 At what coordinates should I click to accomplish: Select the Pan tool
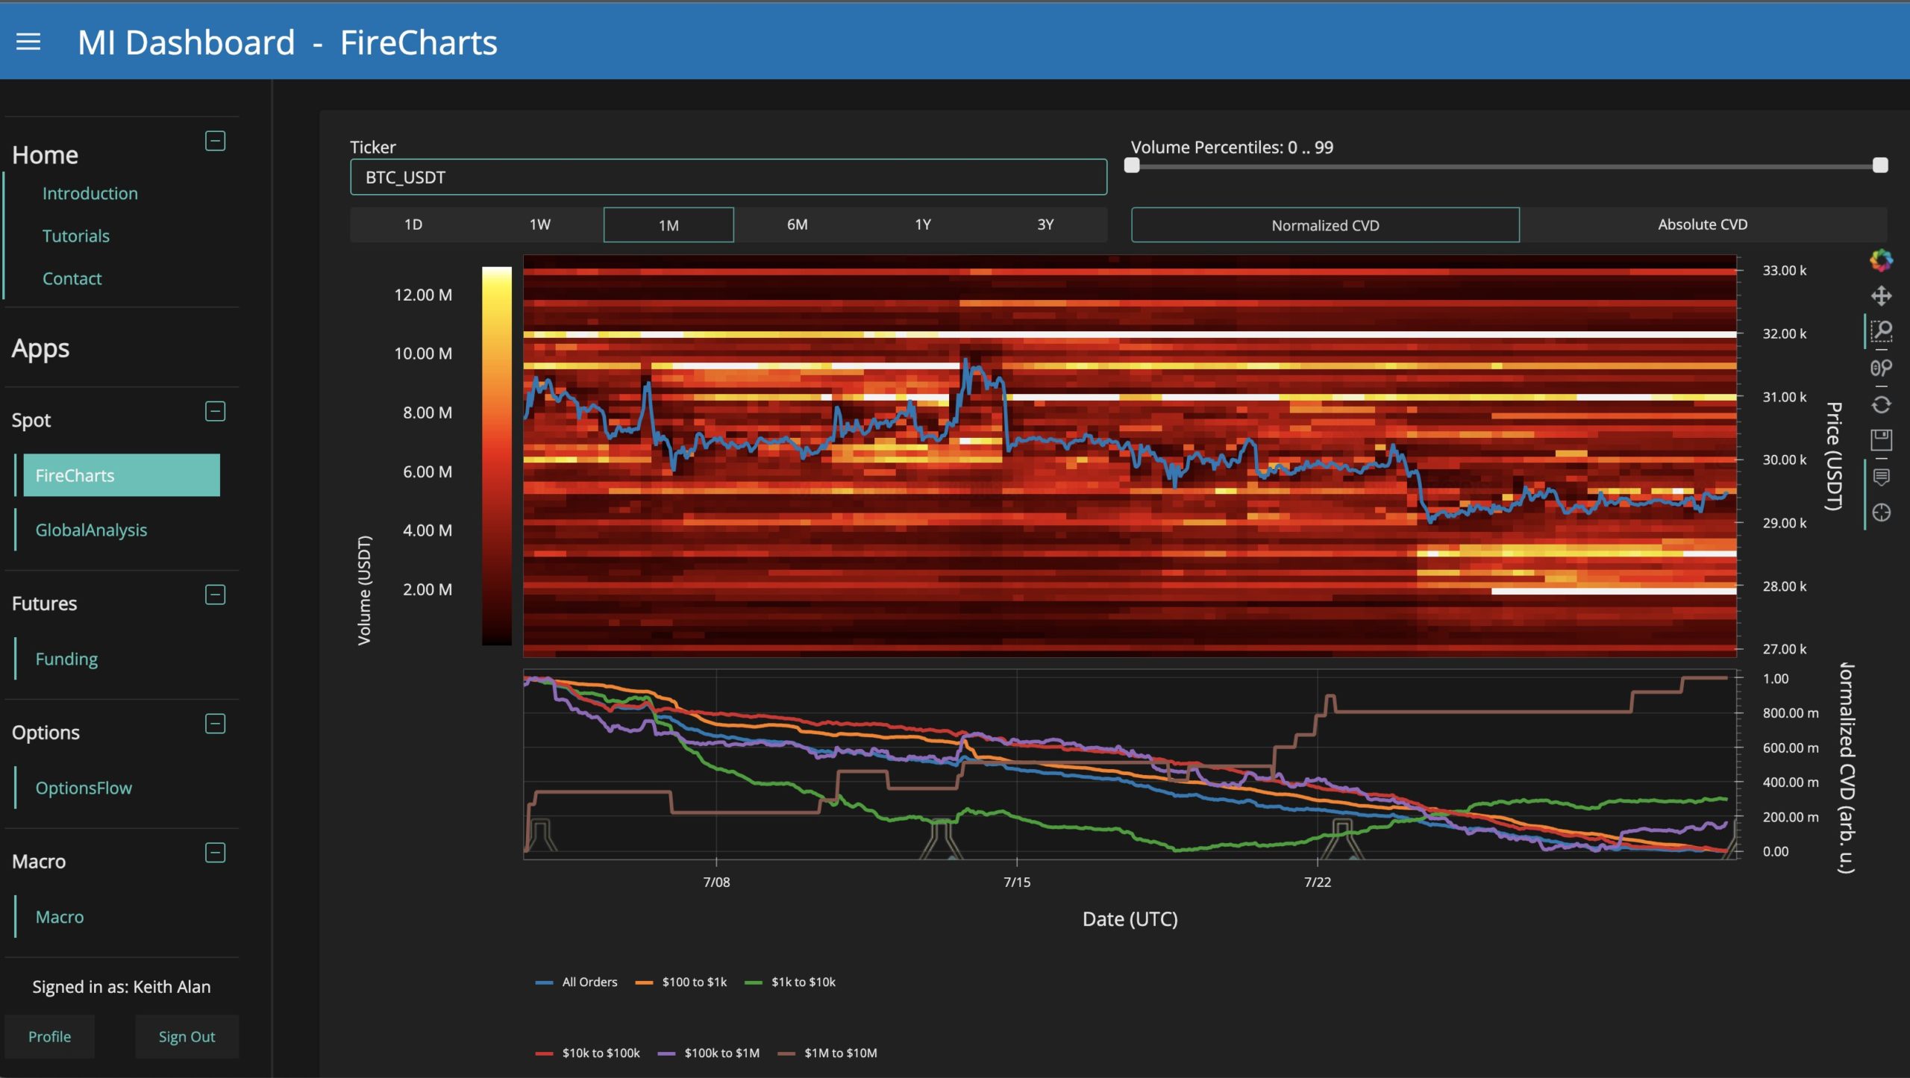[x=1881, y=296]
